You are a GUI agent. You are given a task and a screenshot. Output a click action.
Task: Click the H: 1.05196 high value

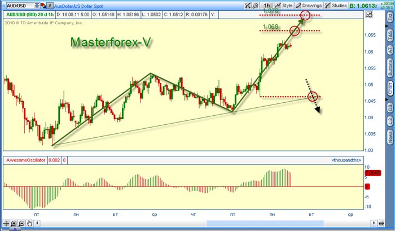128,15
